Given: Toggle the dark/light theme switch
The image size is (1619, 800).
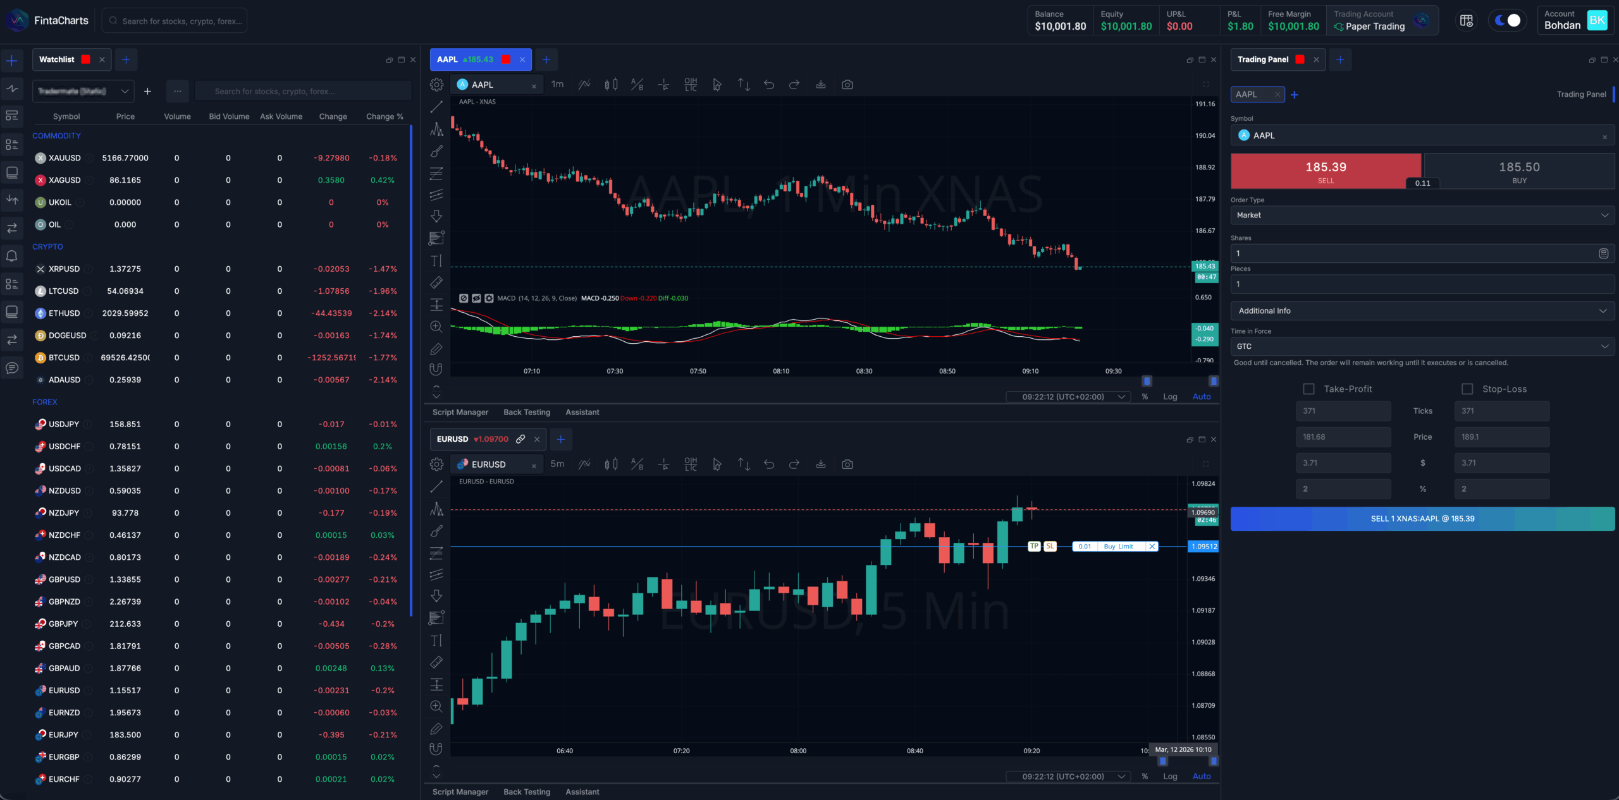Looking at the screenshot, I should point(1508,21).
